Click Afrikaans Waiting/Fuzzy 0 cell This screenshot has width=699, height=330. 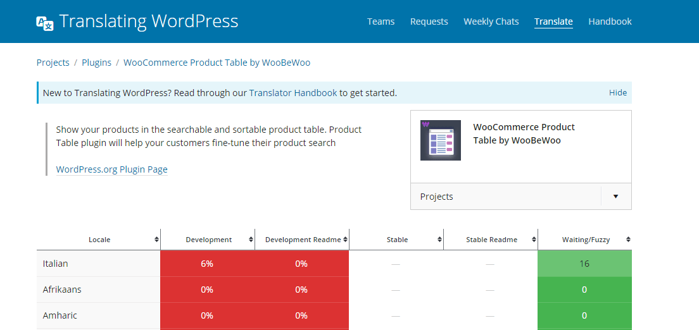point(584,290)
